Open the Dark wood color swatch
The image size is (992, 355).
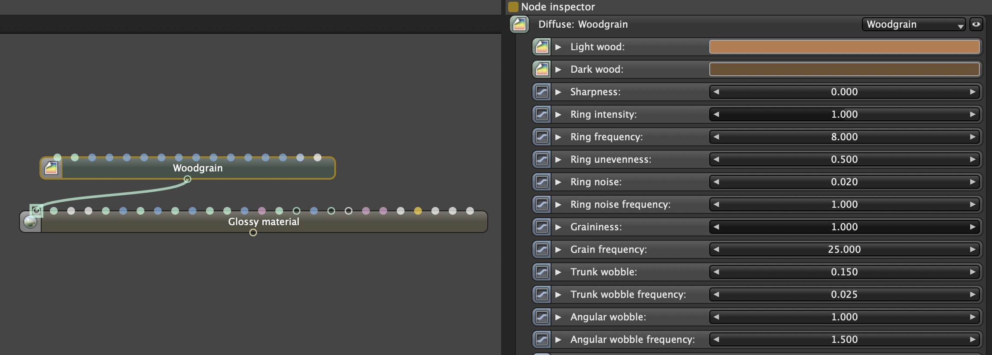pos(845,69)
